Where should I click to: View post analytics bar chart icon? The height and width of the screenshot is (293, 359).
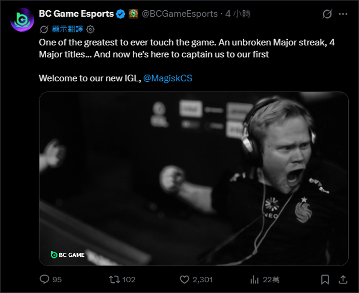[254, 280]
